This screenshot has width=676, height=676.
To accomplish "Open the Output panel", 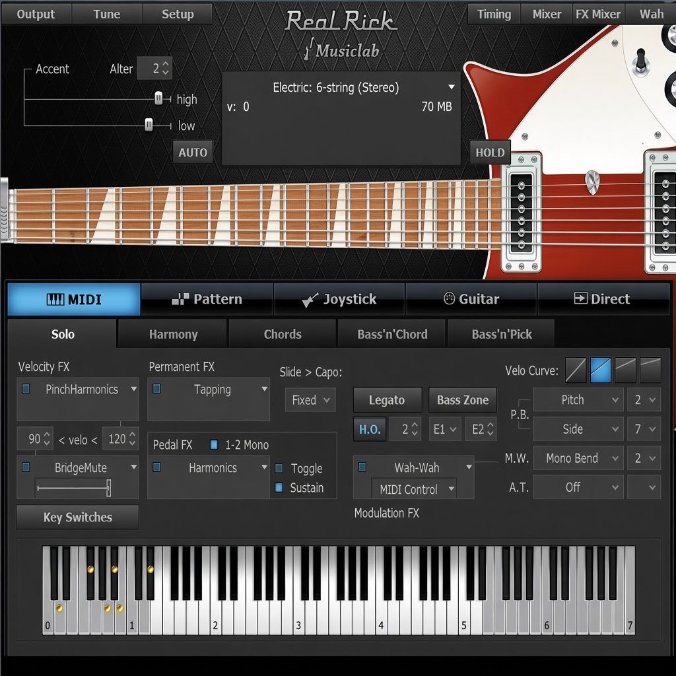I will point(36,14).
